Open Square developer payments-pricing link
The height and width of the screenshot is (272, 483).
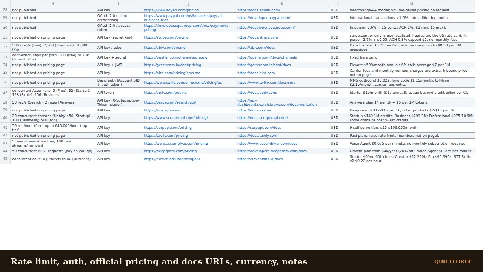coord(186,28)
